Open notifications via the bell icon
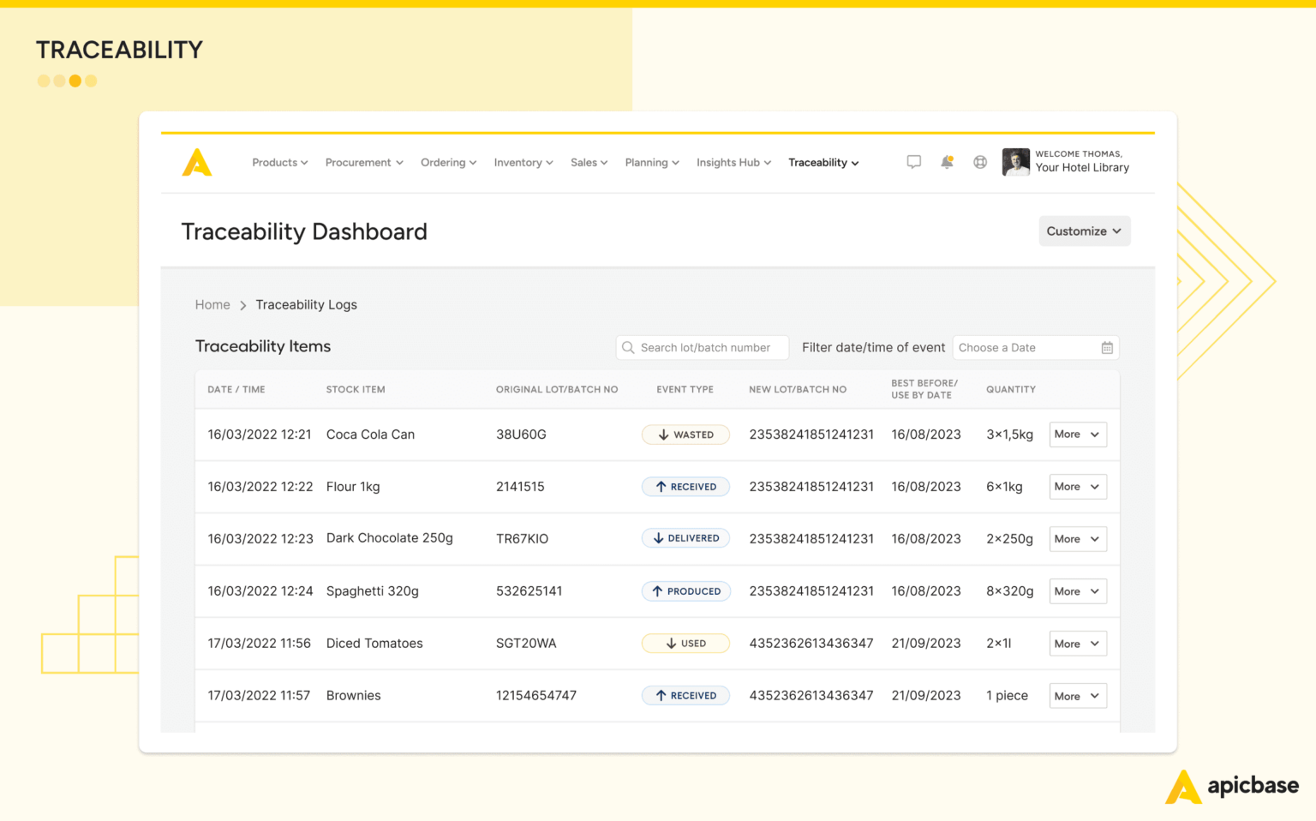The width and height of the screenshot is (1316, 821). click(947, 161)
